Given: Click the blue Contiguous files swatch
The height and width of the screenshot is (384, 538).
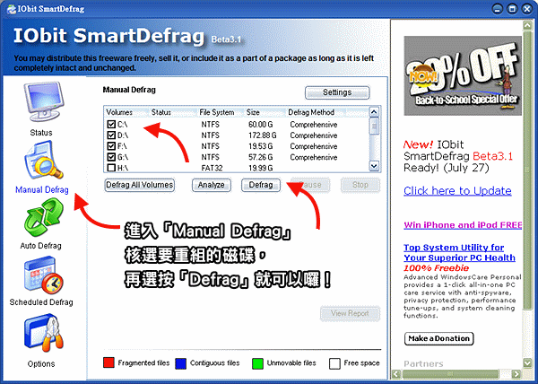Looking at the screenshot, I should click(x=180, y=363).
